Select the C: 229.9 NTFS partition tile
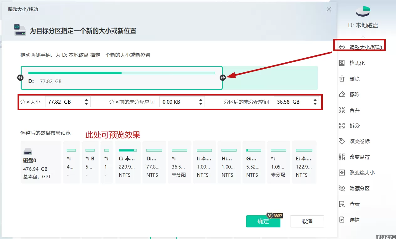The width and height of the screenshot is (396, 239). [128, 162]
